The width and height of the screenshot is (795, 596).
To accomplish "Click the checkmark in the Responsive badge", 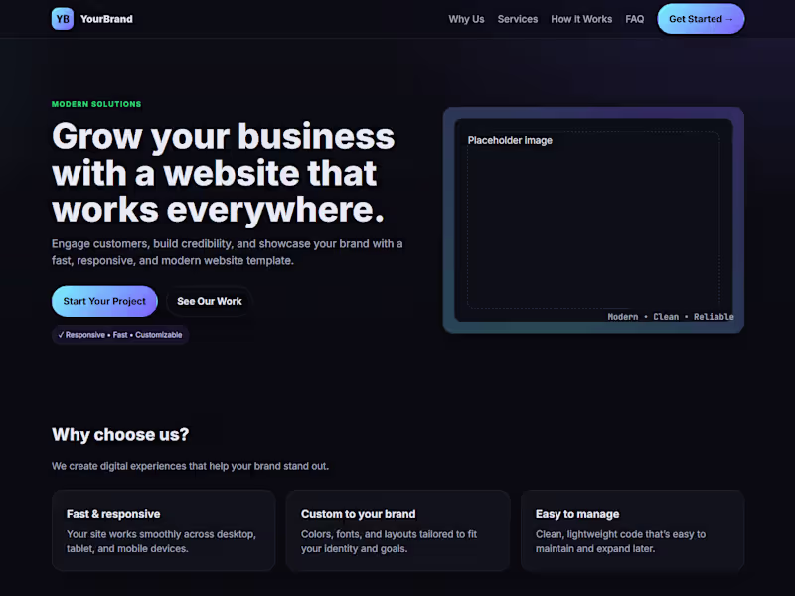I will [x=62, y=335].
